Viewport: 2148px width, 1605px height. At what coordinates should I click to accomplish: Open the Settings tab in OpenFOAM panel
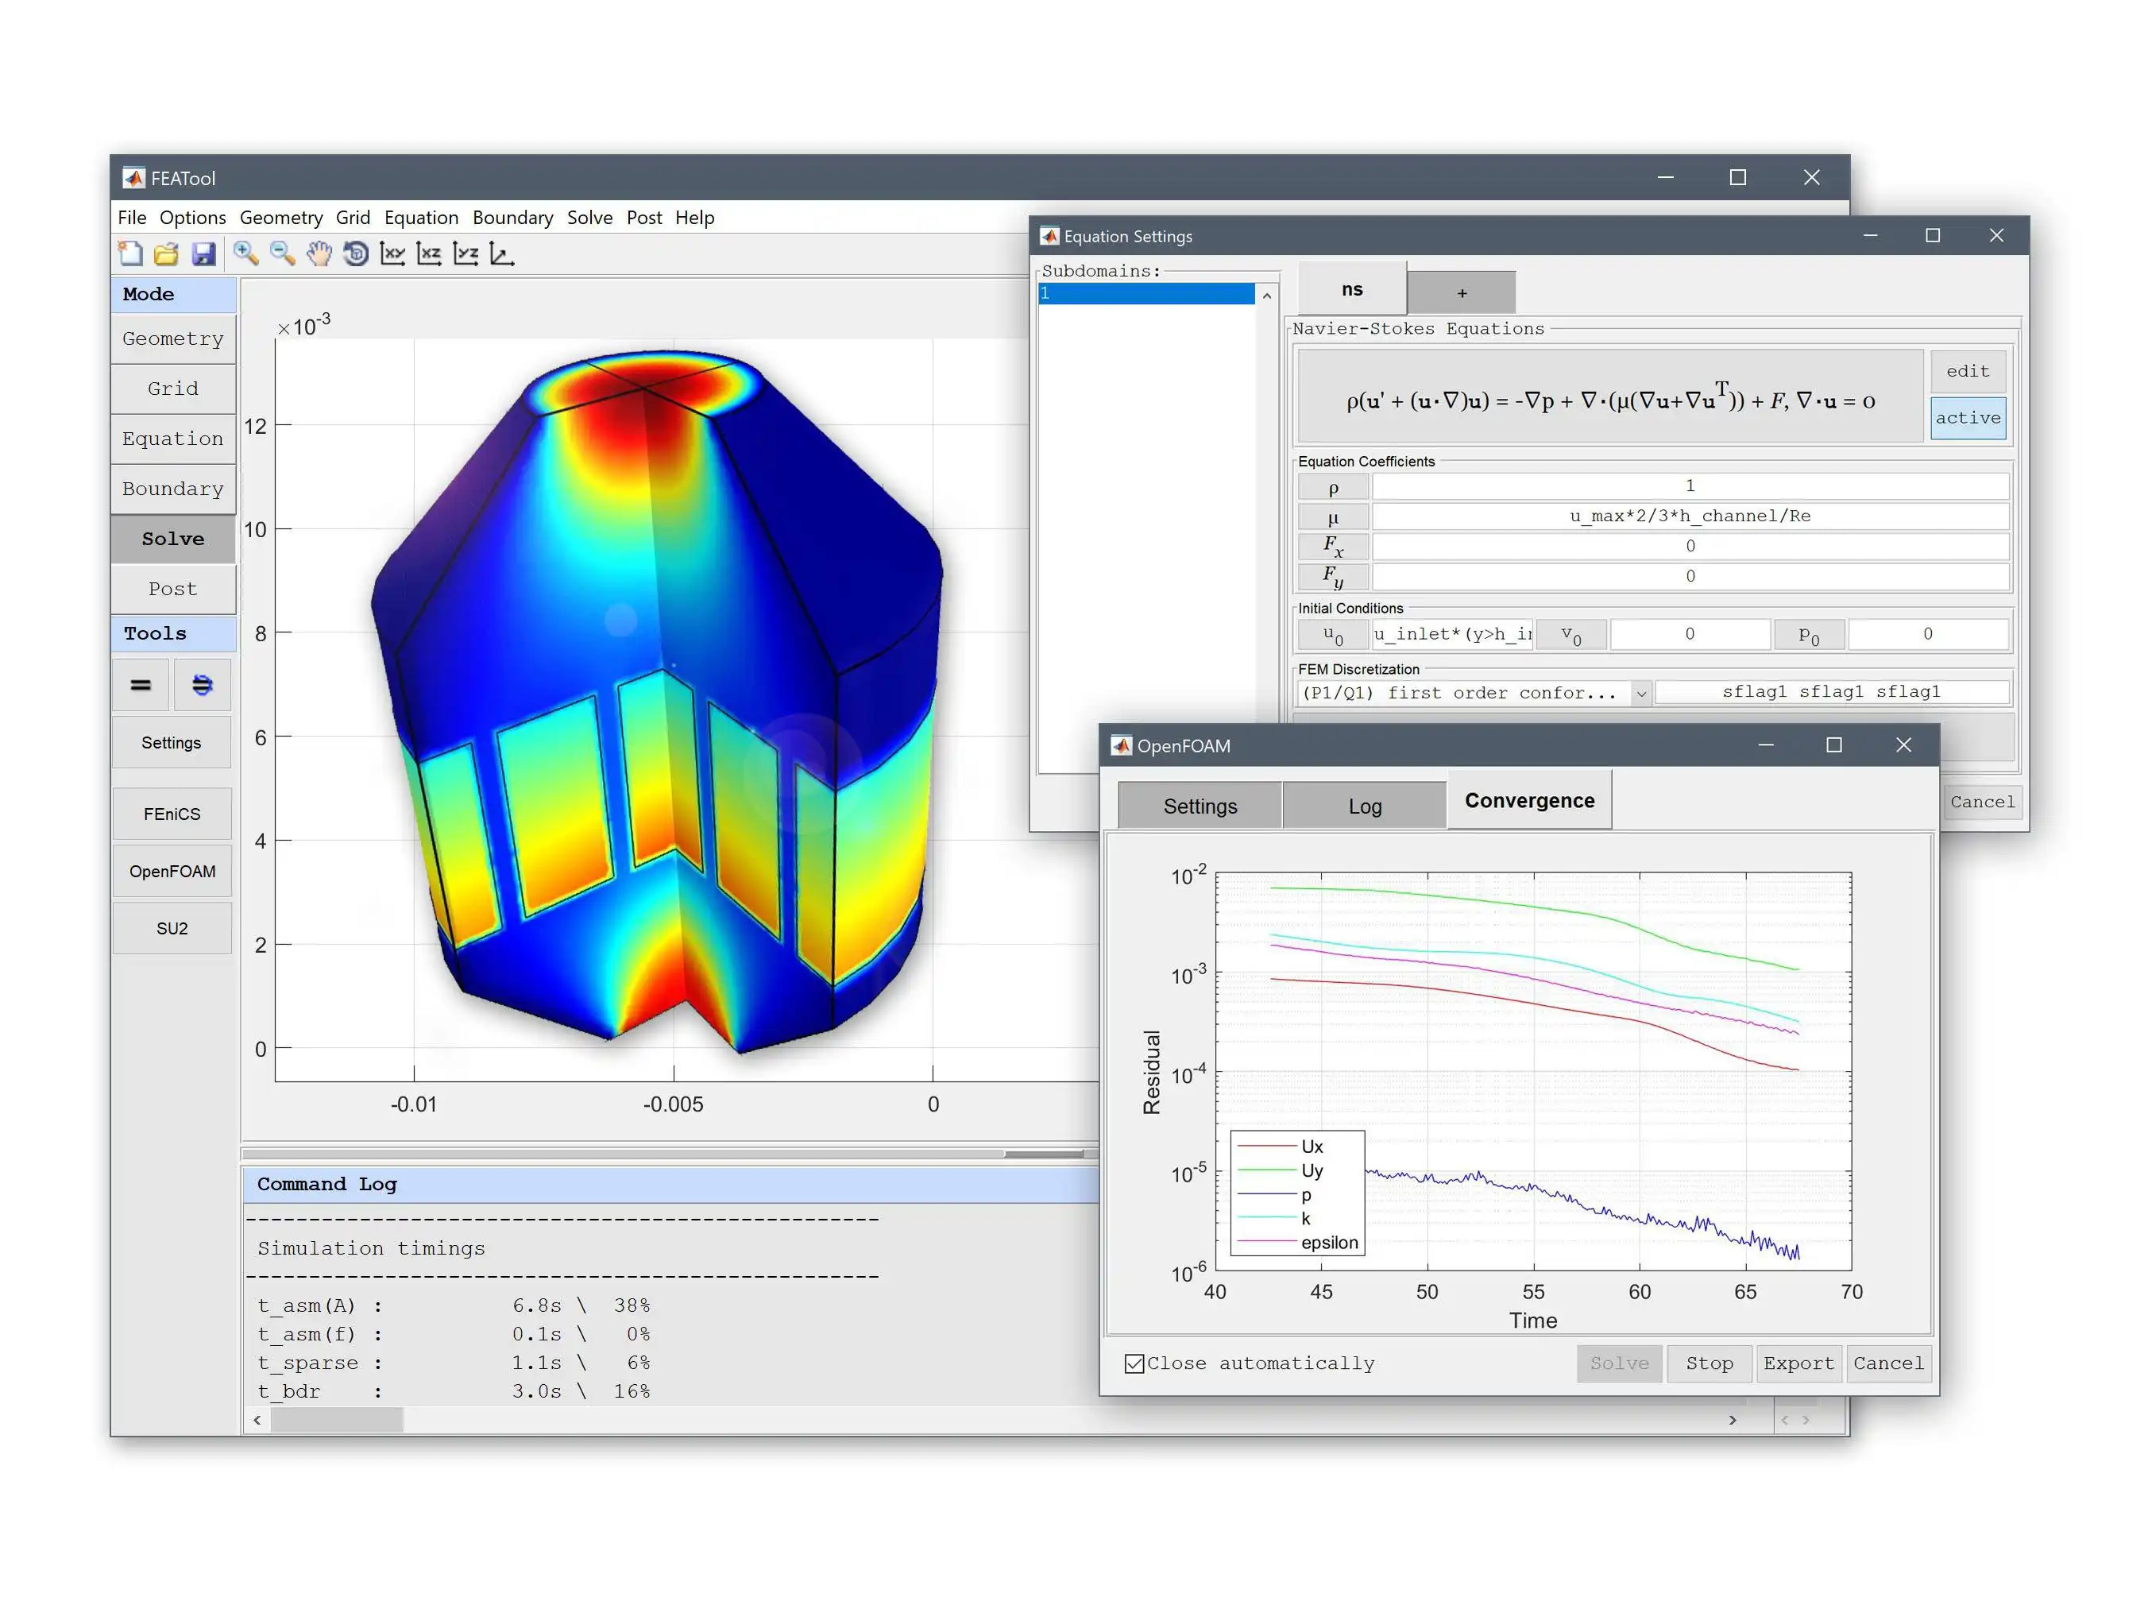point(1198,802)
